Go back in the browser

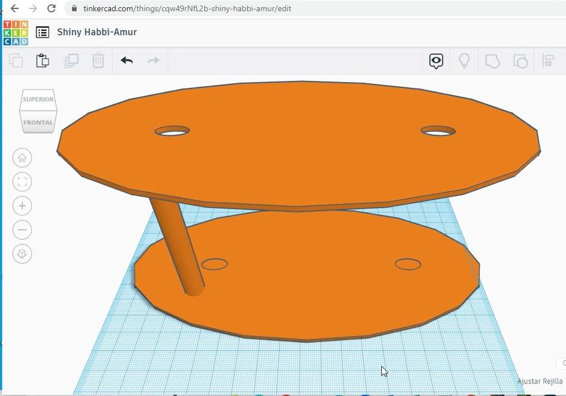[x=14, y=8]
